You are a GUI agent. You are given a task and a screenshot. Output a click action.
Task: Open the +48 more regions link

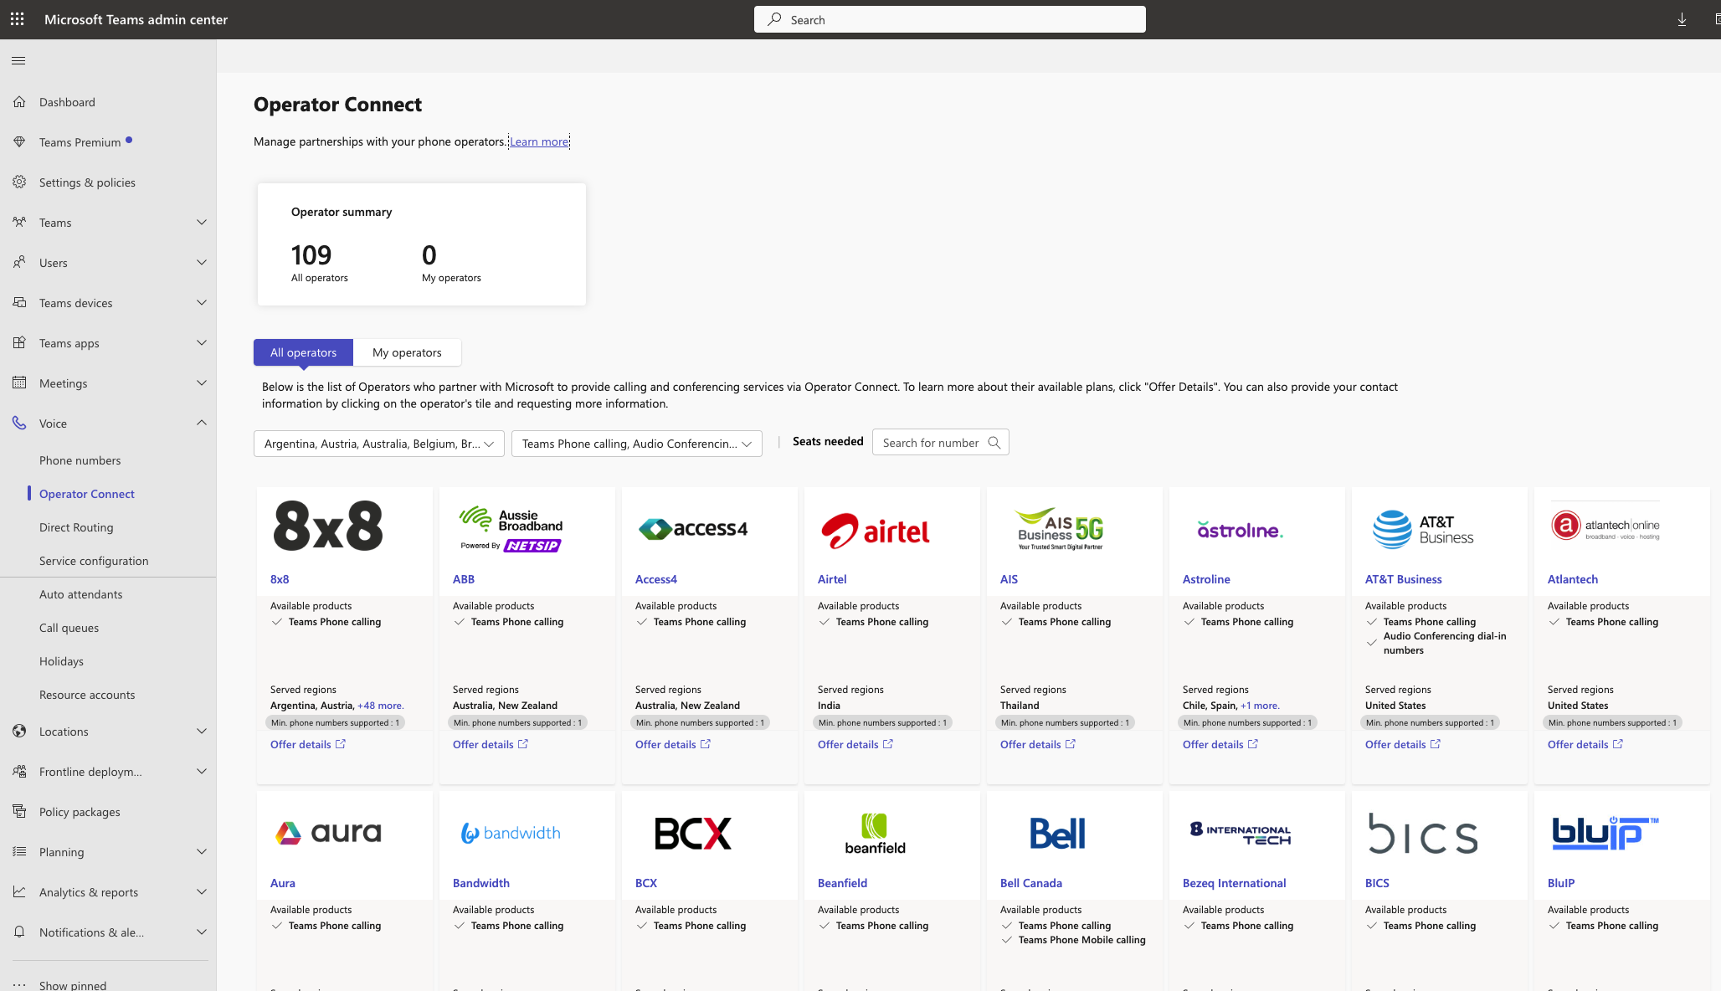pyautogui.click(x=380, y=706)
